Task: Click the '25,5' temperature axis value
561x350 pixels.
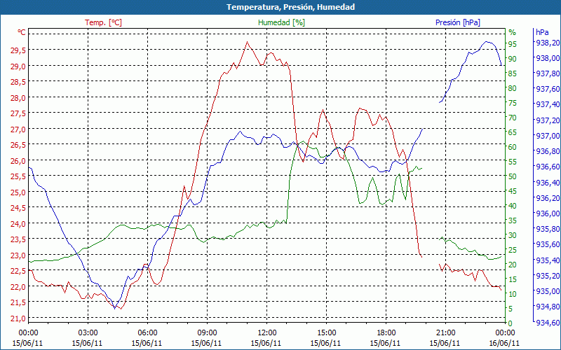Action: click(18, 176)
